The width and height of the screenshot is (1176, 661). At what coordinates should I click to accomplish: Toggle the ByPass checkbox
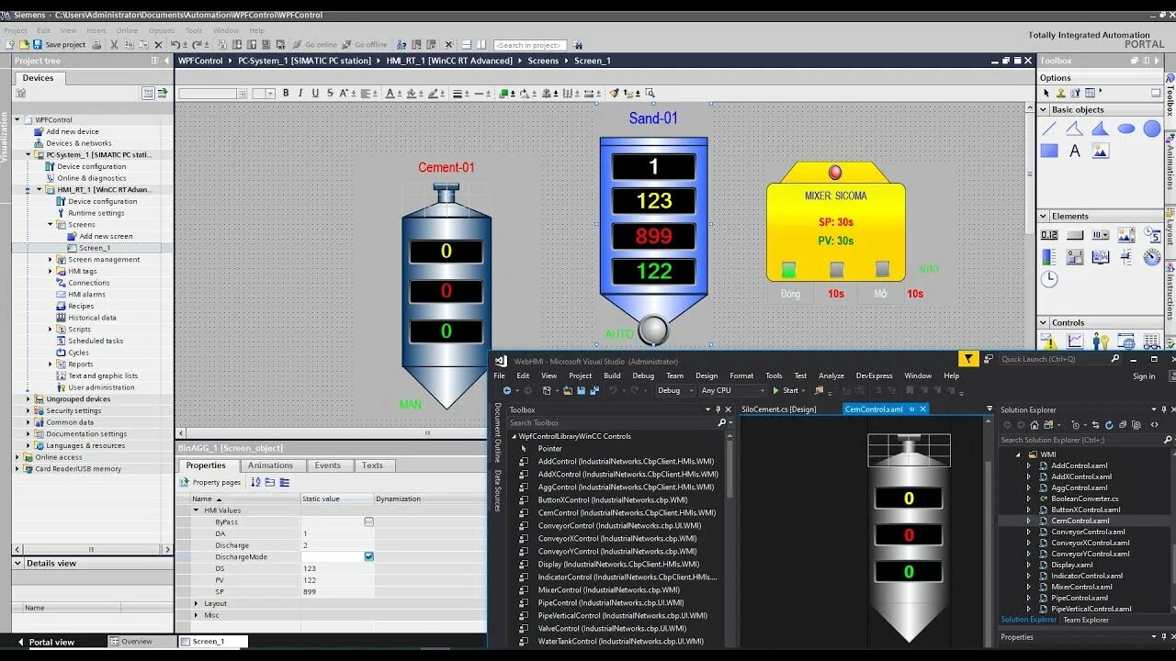pyautogui.click(x=368, y=521)
